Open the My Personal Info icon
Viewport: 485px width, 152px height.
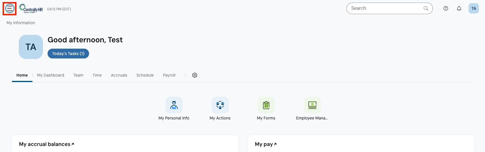coord(174,105)
